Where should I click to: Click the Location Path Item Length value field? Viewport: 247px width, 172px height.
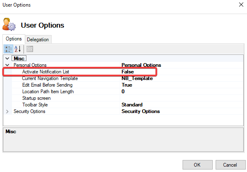coord(181,92)
